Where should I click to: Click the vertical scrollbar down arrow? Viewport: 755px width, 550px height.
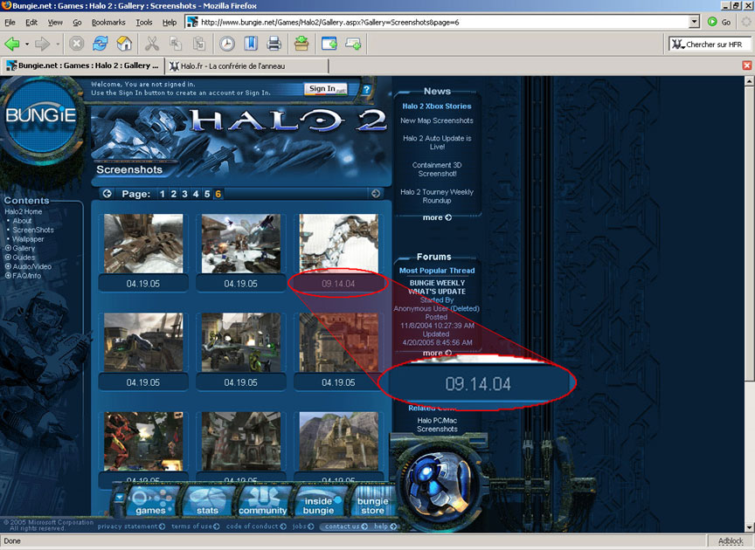pyautogui.click(x=749, y=527)
